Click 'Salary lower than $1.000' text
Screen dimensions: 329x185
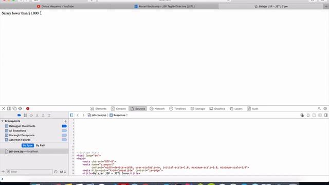(20, 13)
